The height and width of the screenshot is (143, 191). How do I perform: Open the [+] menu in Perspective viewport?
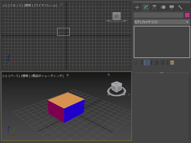point(5,76)
